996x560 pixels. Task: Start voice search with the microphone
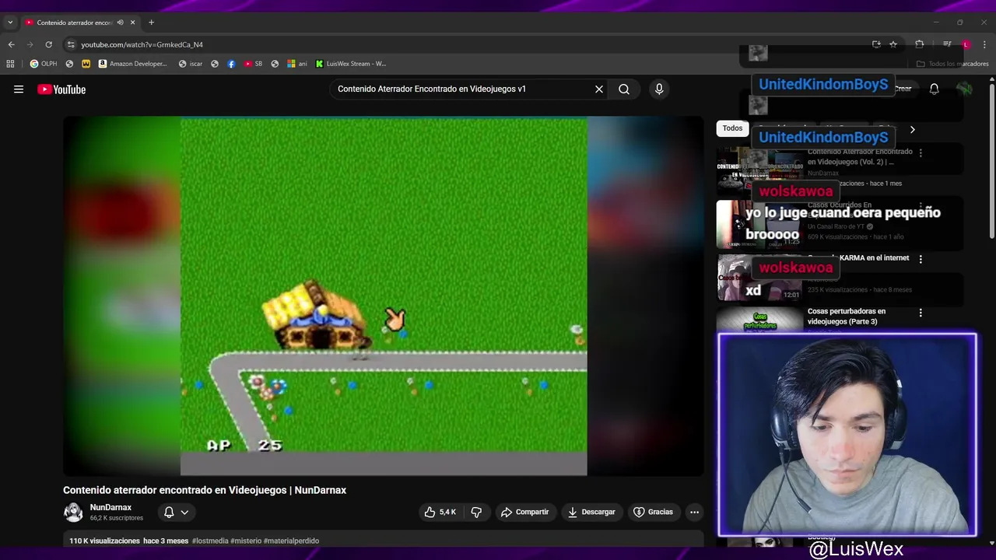[659, 89]
